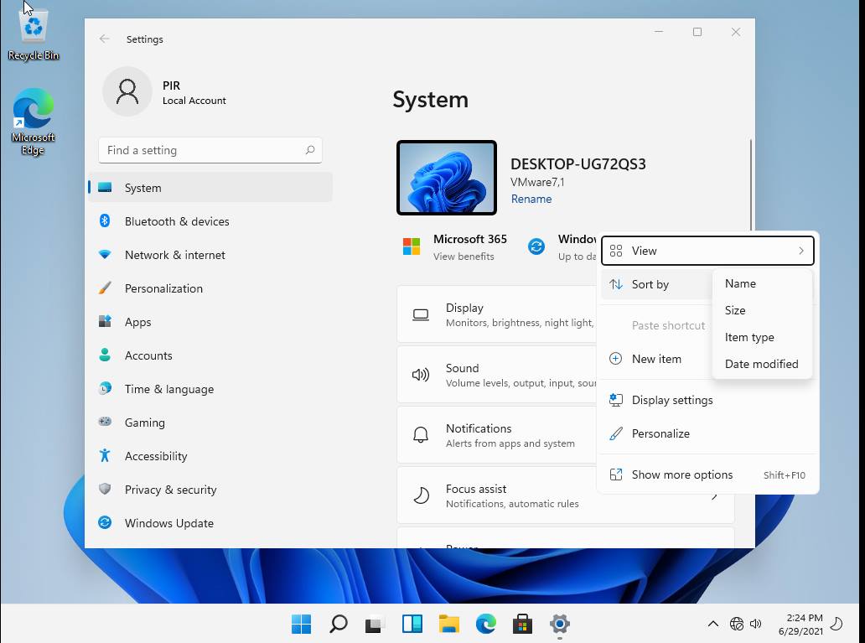This screenshot has width=865, height=643.
Task: Choose Personalize in the context menu
Action: point(707,433)
